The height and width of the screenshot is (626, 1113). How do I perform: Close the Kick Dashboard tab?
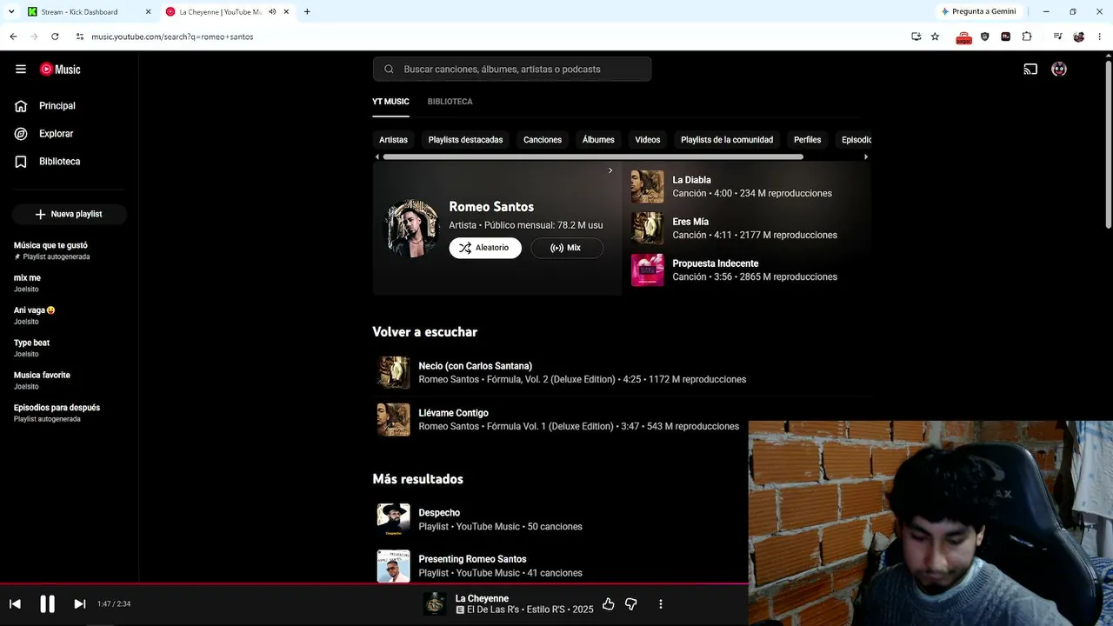pos(148,12)
